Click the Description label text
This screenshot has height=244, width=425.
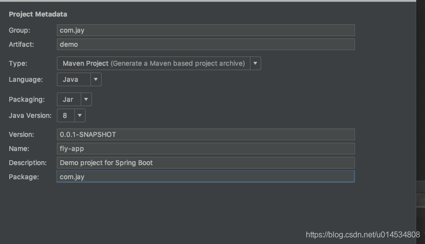coord(28,163)
